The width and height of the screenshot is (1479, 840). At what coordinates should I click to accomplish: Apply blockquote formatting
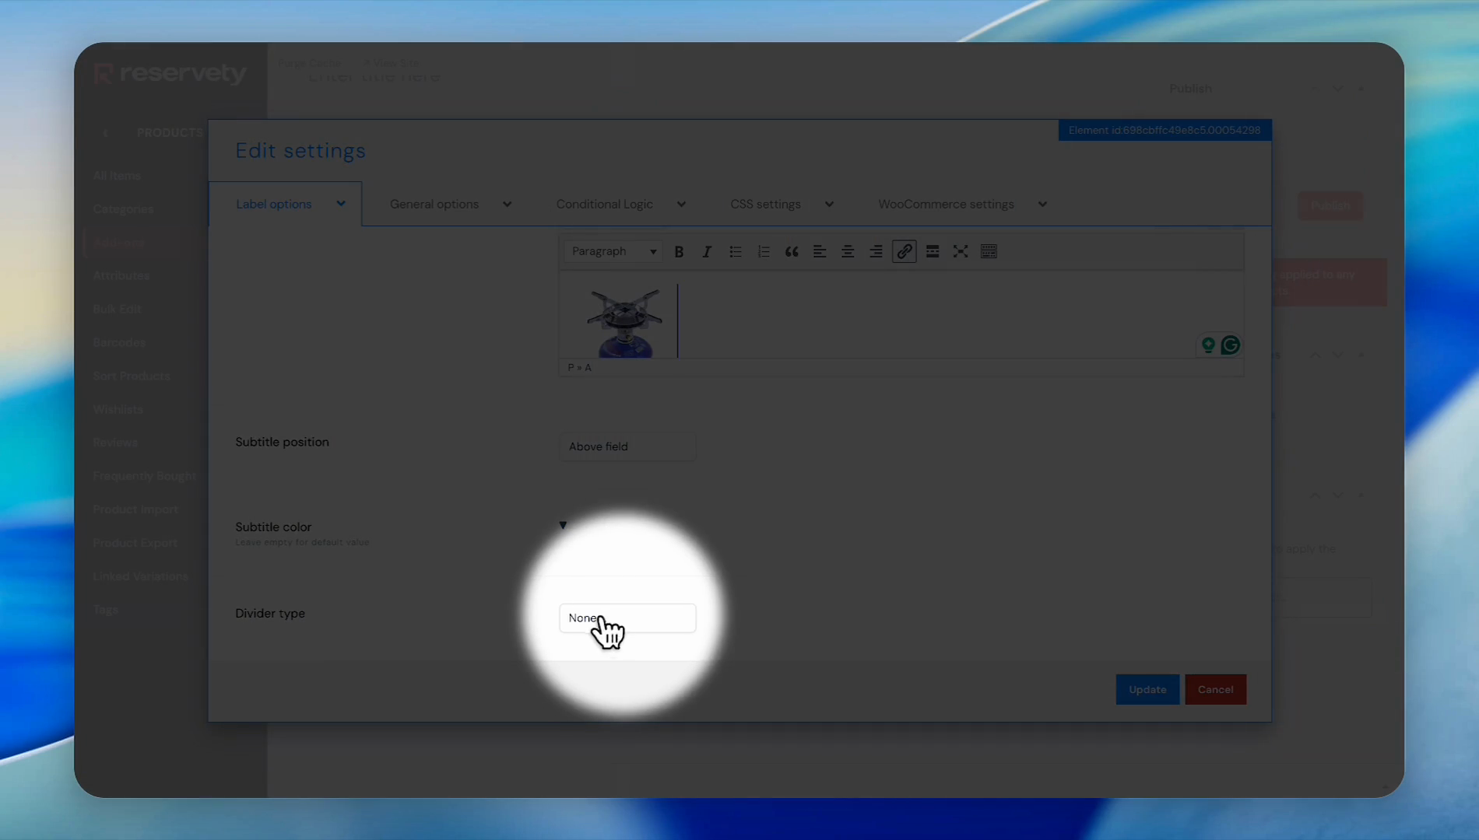click(x=792, y=252)
